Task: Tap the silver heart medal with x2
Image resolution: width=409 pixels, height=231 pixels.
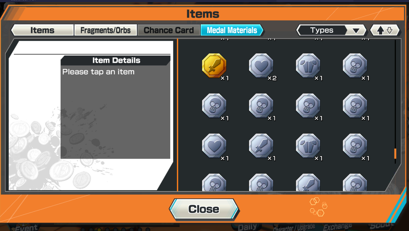Action: point(261,66)
